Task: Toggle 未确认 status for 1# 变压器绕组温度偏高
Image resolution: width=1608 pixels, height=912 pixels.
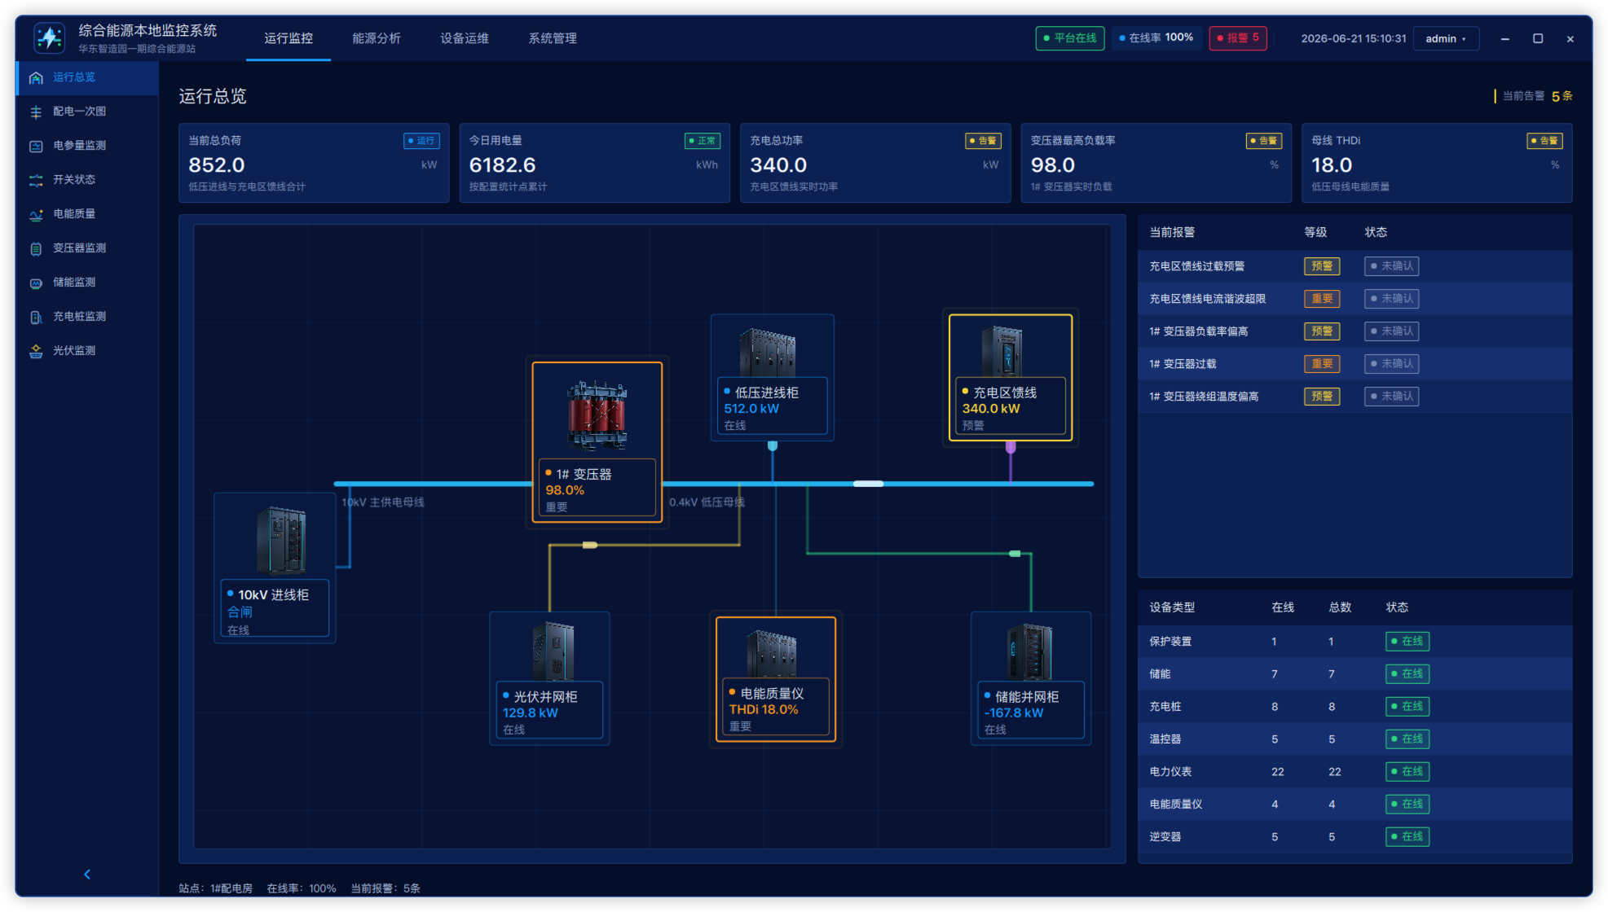Action: point(1391,397)
